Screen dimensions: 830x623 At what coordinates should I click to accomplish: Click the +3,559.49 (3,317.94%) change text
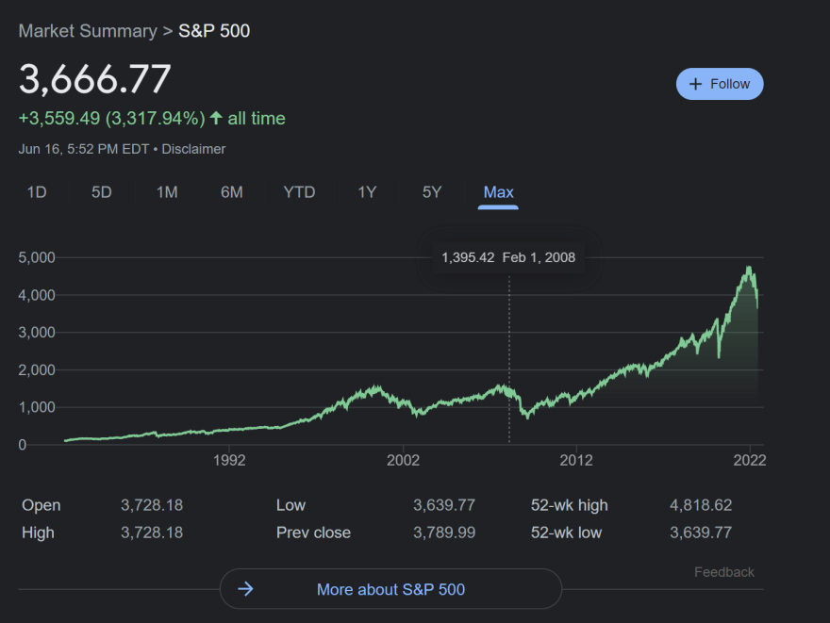click(x=111, y=118)
